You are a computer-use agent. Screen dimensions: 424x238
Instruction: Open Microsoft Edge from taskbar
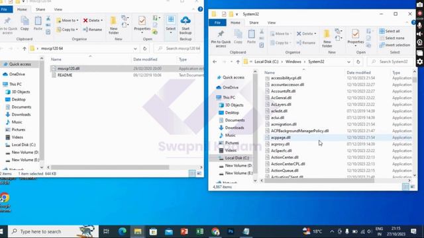122,231
